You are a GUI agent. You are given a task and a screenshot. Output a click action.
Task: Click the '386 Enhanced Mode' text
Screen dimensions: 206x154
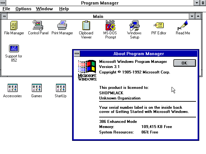(x=118, y=122)
